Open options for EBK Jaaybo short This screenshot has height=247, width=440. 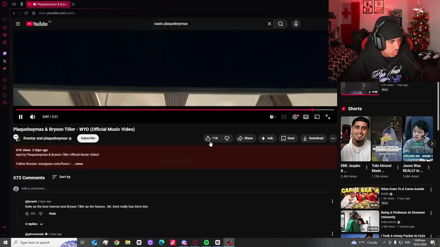pyautogui.click(x=366, y=168)
